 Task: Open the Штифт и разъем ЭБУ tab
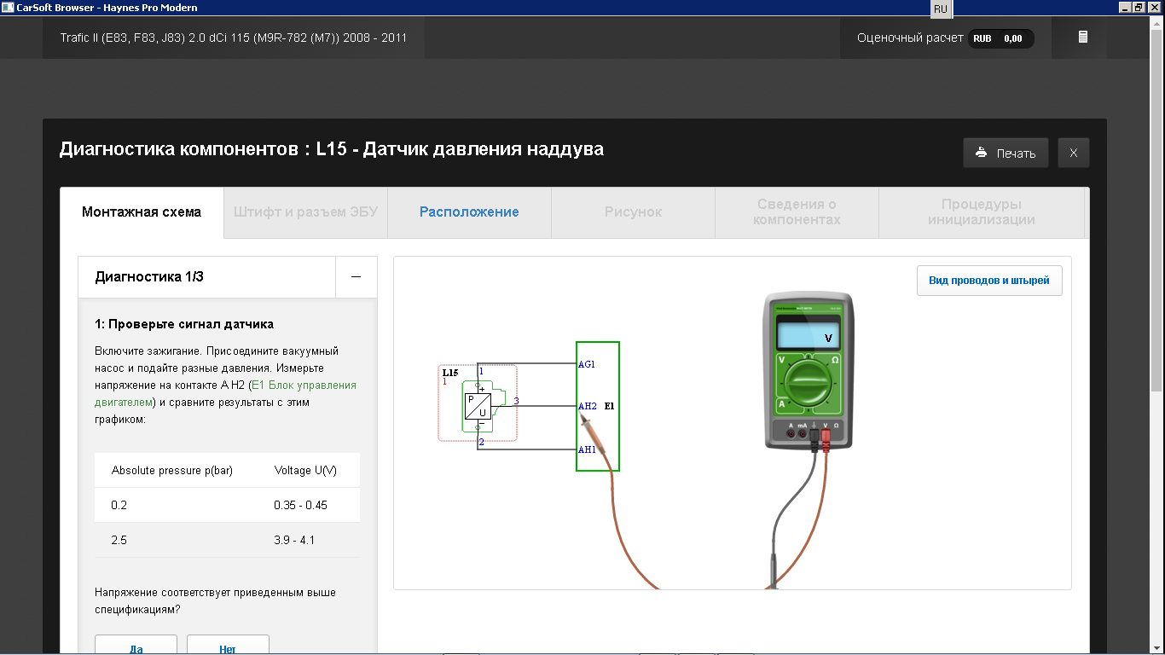305,212
